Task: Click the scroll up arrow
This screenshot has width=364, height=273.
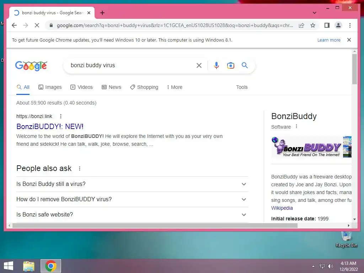Action: tap(354, 51)
